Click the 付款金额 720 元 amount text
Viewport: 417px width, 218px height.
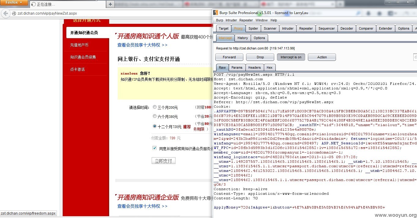[x=166, y=138]
